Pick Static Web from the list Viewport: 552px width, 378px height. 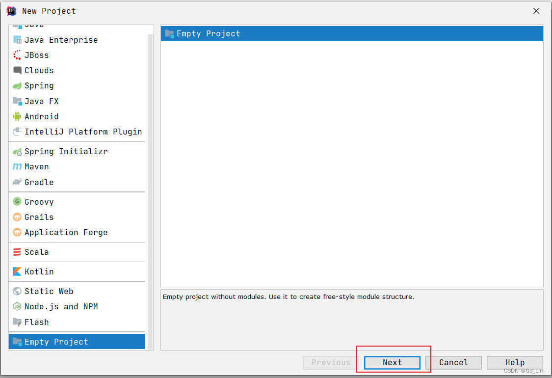pos(77,291)
